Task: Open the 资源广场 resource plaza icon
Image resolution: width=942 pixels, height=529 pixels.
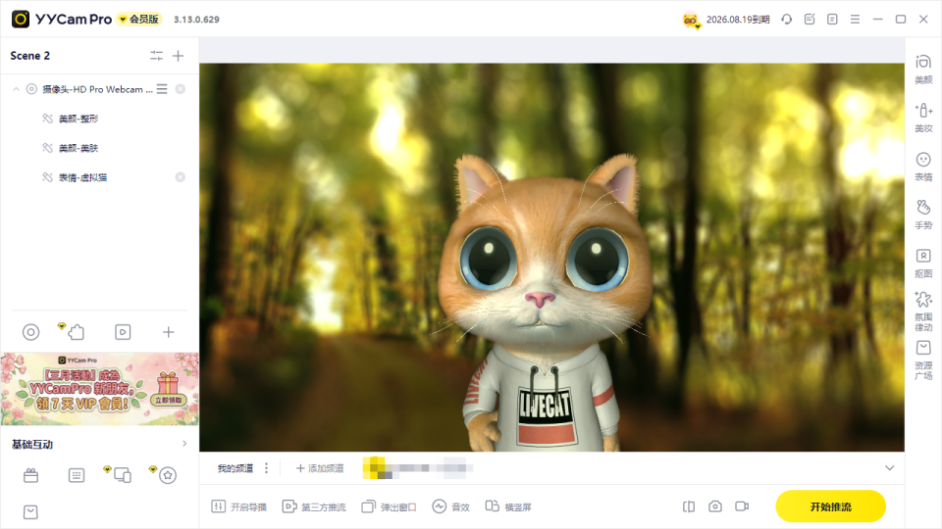Action: click(x=923, y=360)
